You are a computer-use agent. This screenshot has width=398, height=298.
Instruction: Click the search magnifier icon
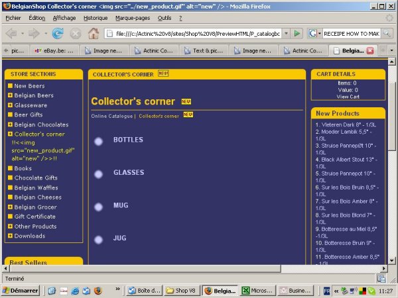coord(388,33)
